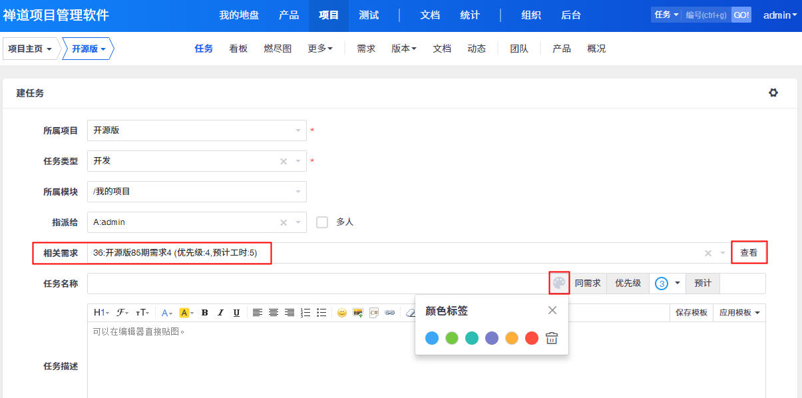Pick the green color label swatch
The width and height of the screenshot is (802, 398).
[x=452, y=338]
